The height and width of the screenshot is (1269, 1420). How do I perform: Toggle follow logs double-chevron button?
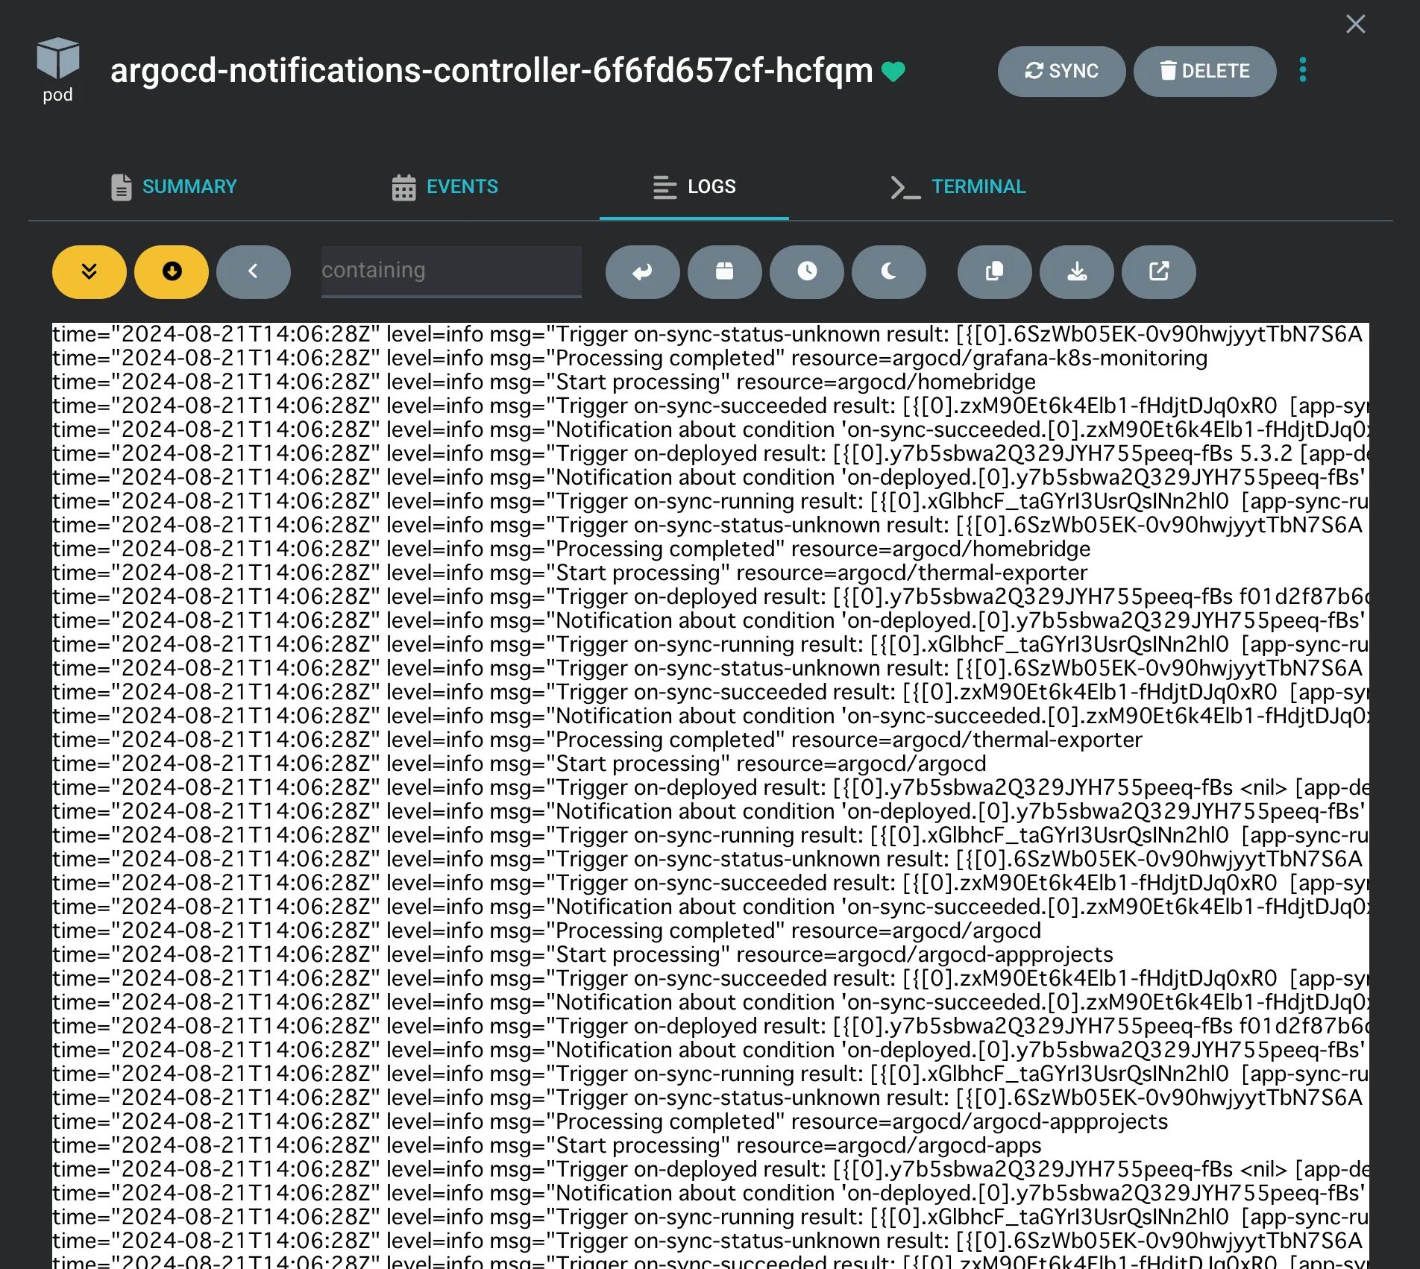pyautogui.click(x=89, y=271)
